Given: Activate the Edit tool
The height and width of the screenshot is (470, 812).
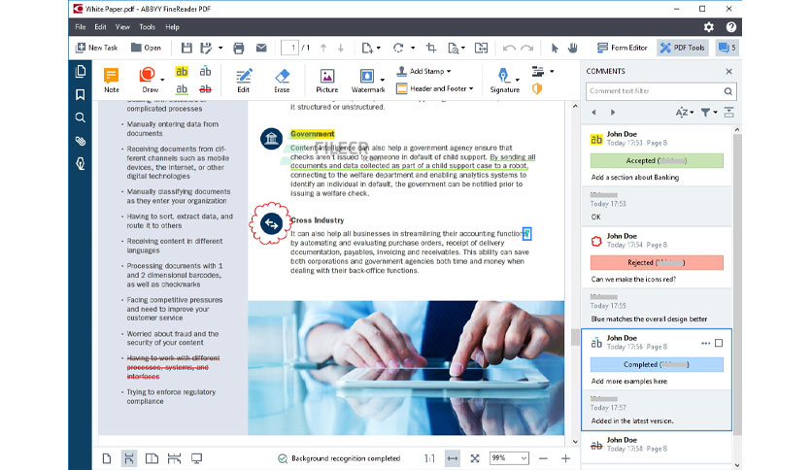Looking at the screenshot, I should [x=244, y=81].
